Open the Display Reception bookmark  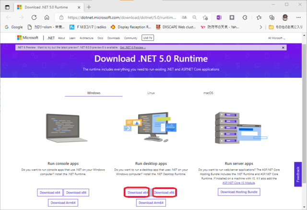click(x=131, y=27)
